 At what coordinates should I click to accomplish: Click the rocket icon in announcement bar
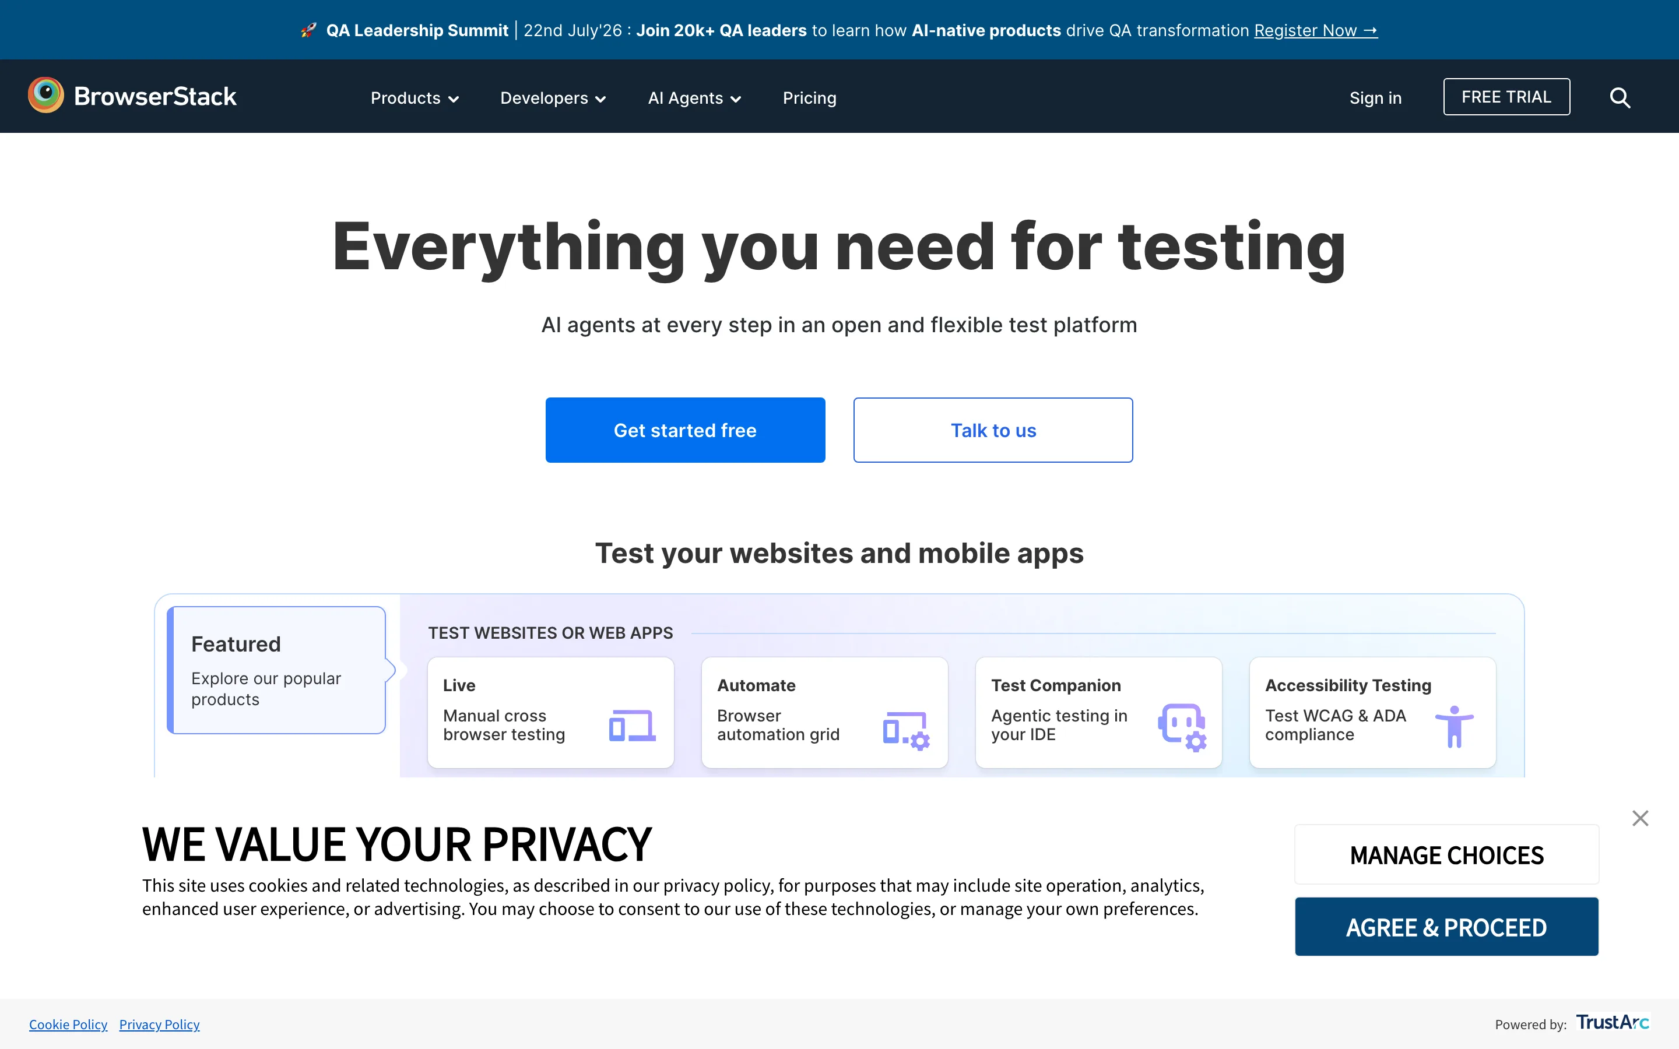309,30
